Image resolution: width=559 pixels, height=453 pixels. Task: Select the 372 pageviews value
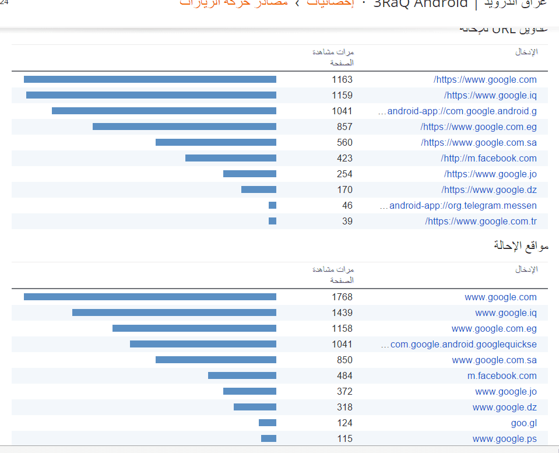(x=344, y=391)
